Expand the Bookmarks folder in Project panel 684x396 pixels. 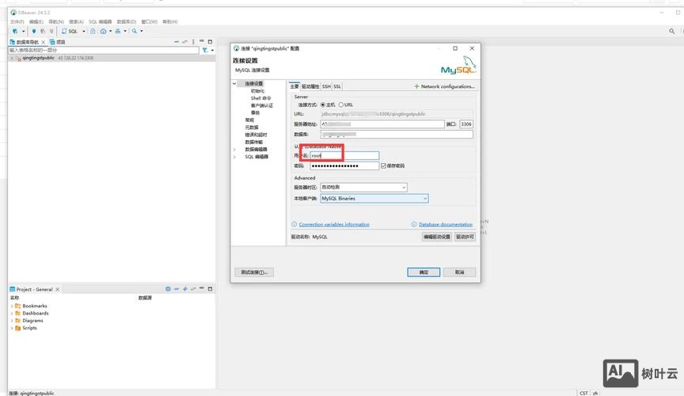coord(12,306)
